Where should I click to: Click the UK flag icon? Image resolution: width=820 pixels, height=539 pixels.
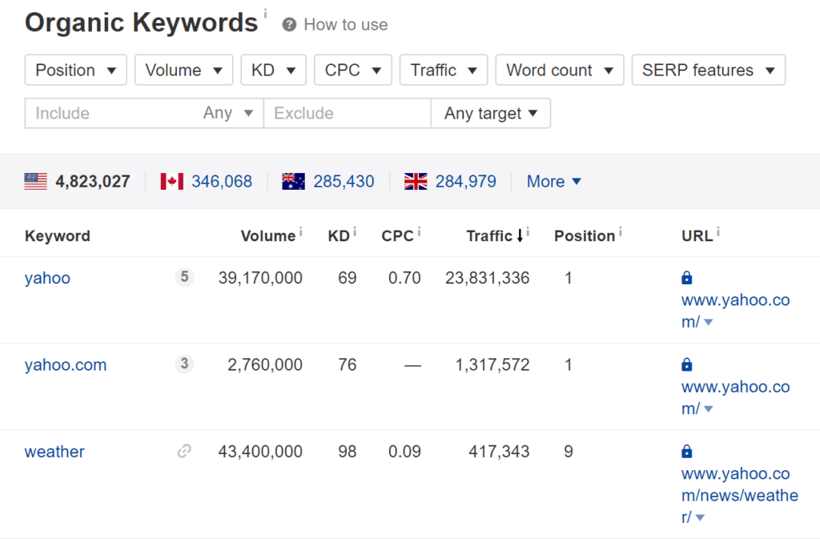click(x=416, y=182)
